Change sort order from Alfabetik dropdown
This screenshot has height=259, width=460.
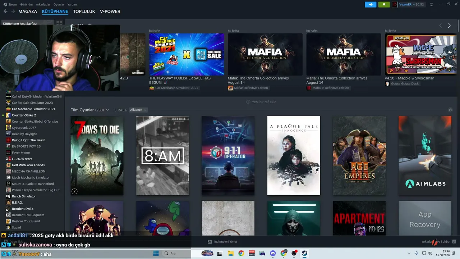pos(138,110)
